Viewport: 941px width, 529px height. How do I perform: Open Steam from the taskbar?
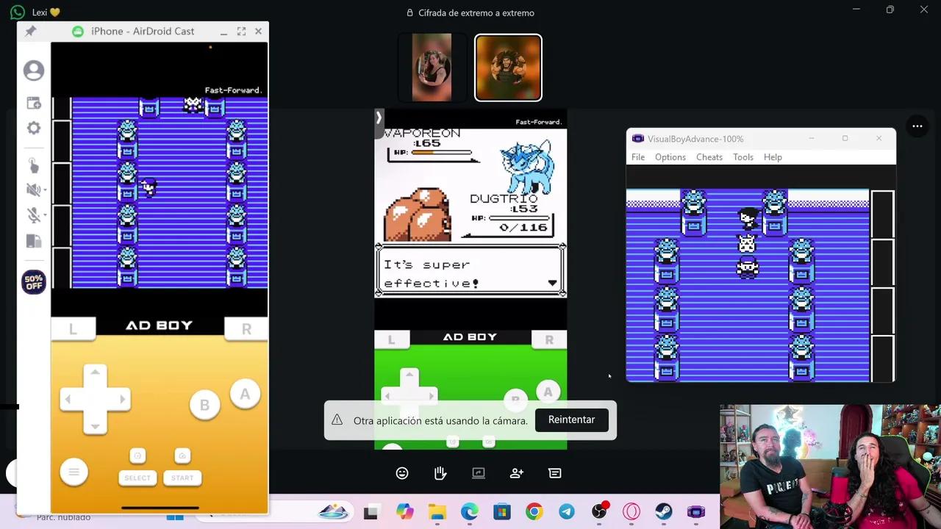coord(664,512)
